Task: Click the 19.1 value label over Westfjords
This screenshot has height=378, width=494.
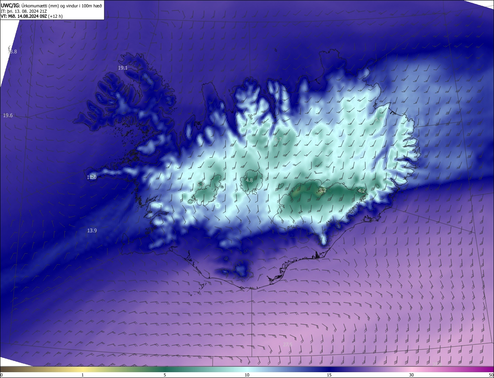Action: (123, 68)
